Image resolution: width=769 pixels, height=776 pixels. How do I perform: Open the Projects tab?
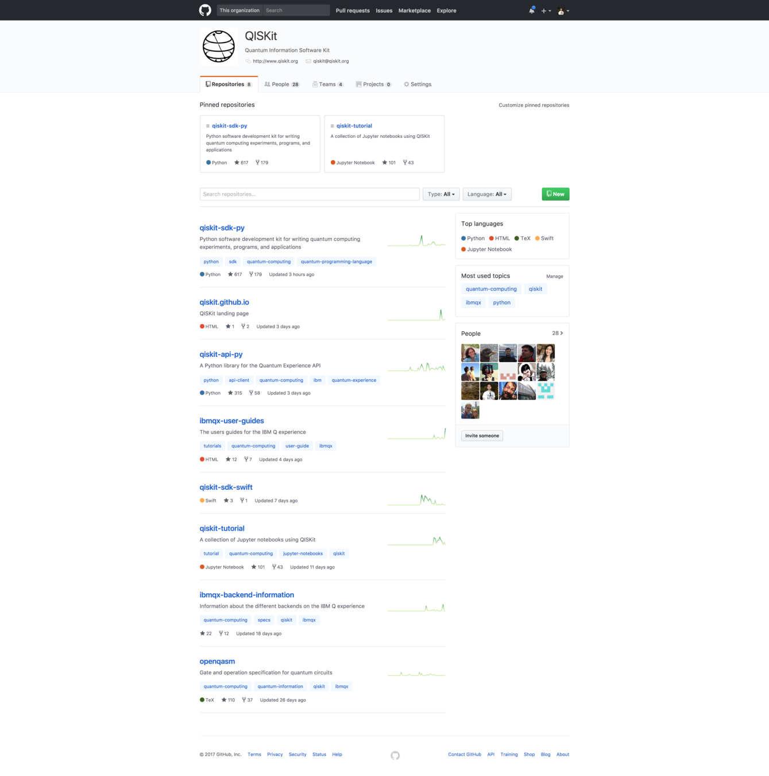click(374, 84)
